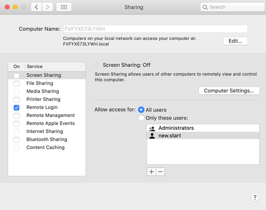Select the Bluetooth Sharing service row

pyautogui.click(x=47, y=139)
